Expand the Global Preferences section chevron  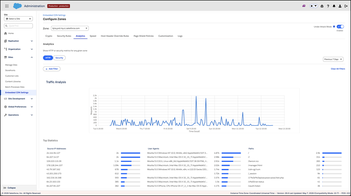(32, 107)
